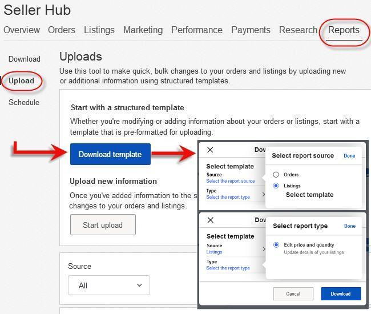Click 'Start with a structured template' heading

point(127,108)
